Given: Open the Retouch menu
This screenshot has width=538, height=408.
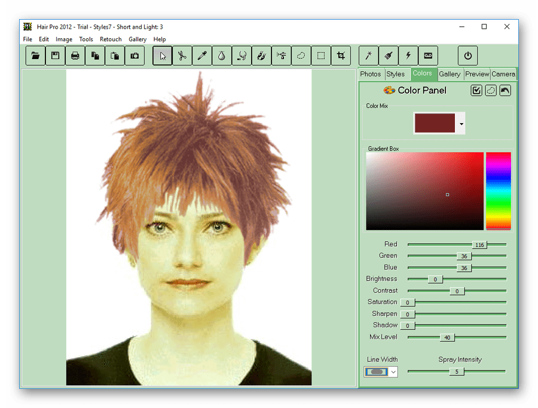Looking at the screenshot, I should pyautogui.click(x=111, y=39).
